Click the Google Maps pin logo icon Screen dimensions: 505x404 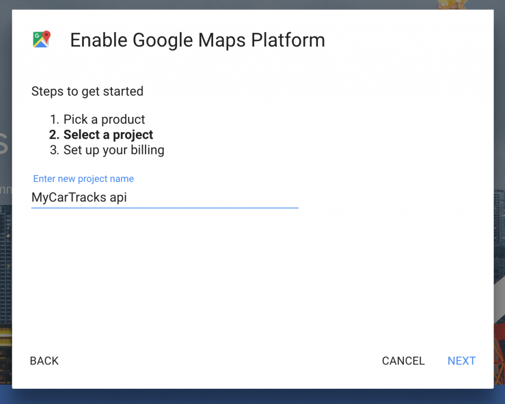point(42,39)
